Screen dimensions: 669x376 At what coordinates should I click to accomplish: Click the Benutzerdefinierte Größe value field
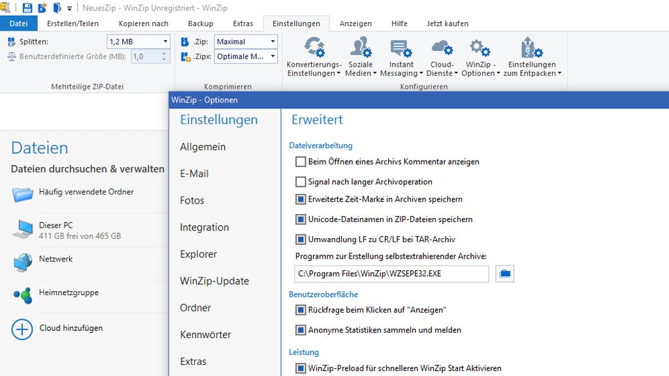coord(146,56)
